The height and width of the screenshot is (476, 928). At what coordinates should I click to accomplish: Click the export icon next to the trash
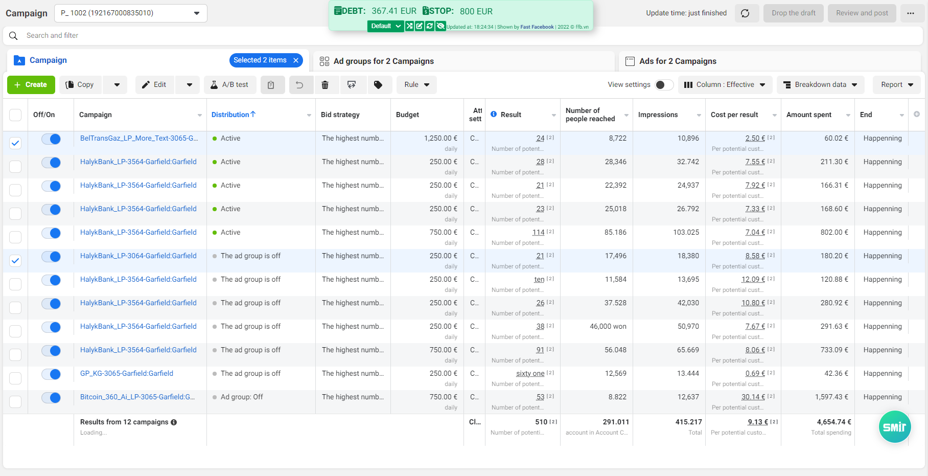(x=352, y=85)
